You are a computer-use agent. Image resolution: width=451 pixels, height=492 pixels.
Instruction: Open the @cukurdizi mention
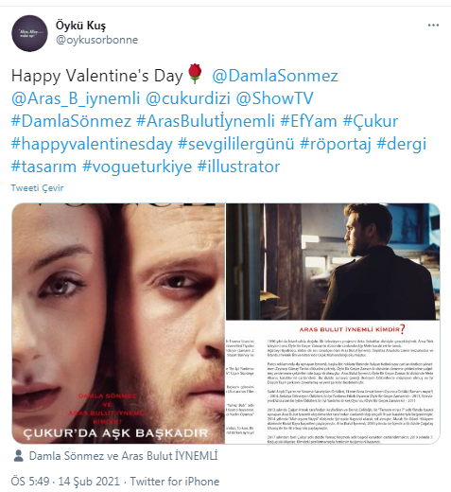point(188,98)
